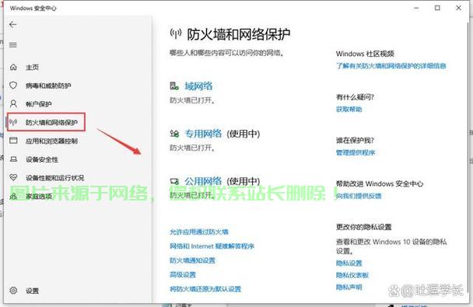Open the 主页 navigation item
Screen dimensions: 473x307
(x=32, y=67)
